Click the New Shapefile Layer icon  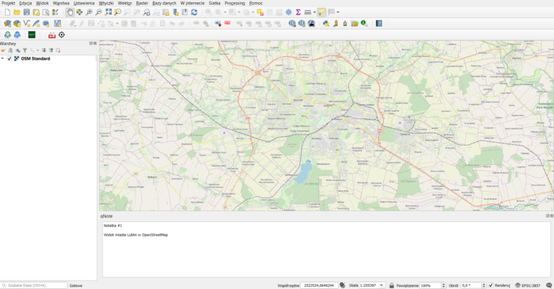click(x=27, y=24)
